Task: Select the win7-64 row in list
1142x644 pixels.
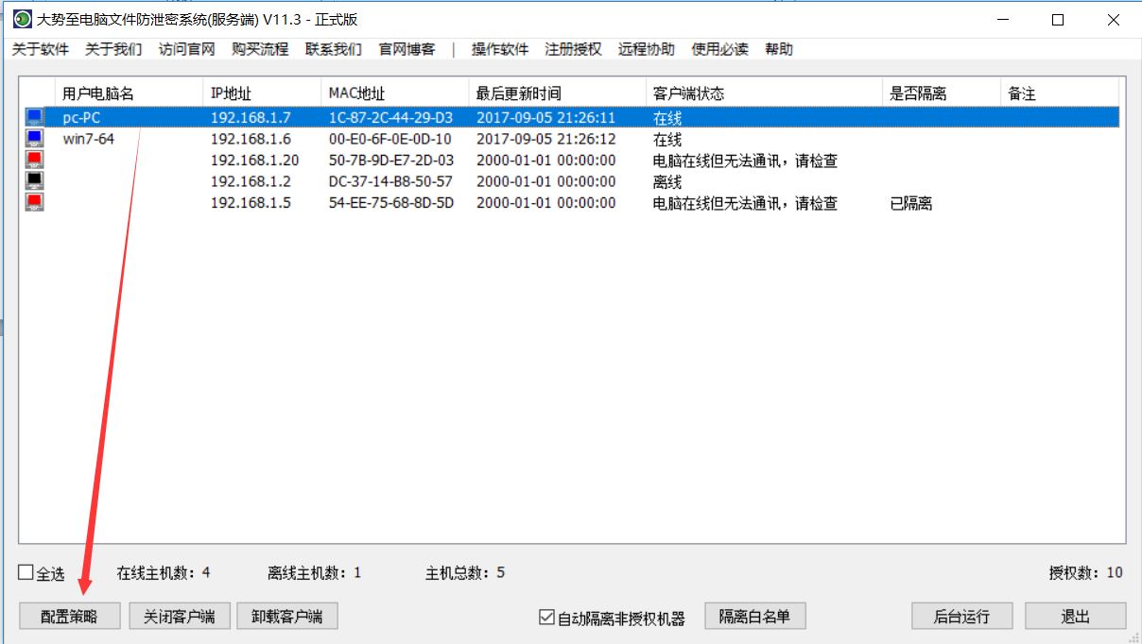Action: coord(572,139)
